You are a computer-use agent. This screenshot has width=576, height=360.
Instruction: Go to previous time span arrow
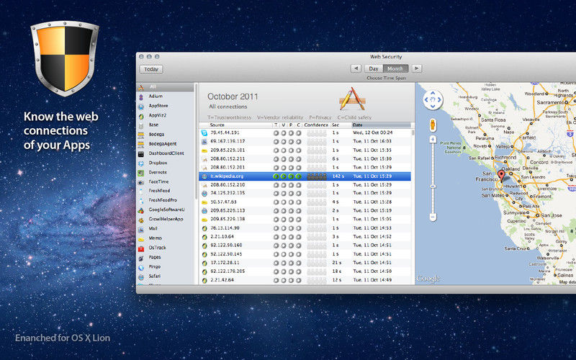coord(356,68)
